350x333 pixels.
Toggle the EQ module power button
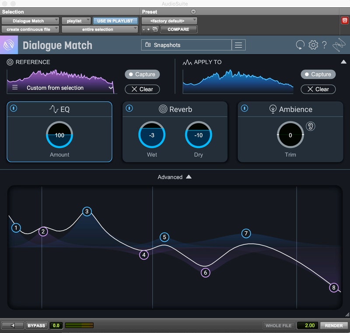point(14,108)
